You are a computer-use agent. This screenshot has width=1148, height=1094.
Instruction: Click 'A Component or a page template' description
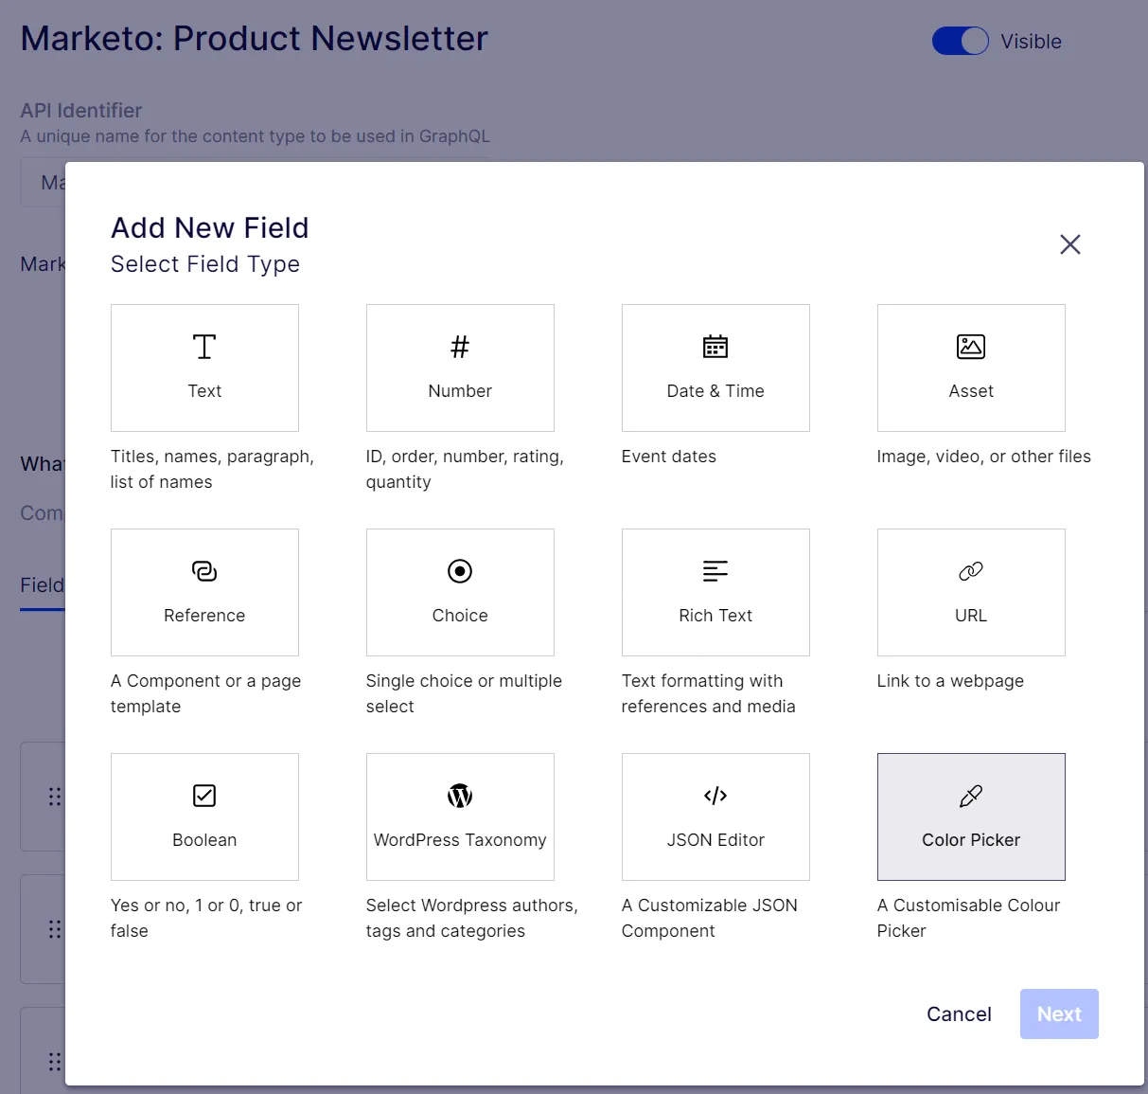tap(205, 693)
